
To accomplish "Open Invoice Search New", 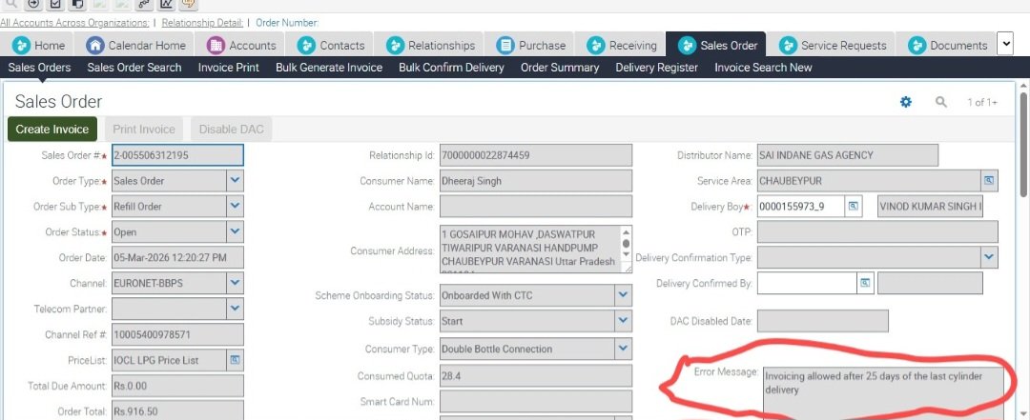I will (x=763, y=67).
